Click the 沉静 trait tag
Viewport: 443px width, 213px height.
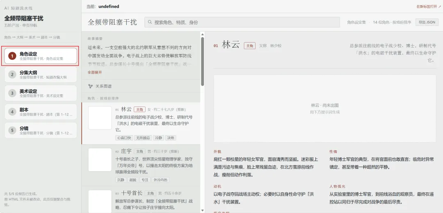(x=121, y=180)
